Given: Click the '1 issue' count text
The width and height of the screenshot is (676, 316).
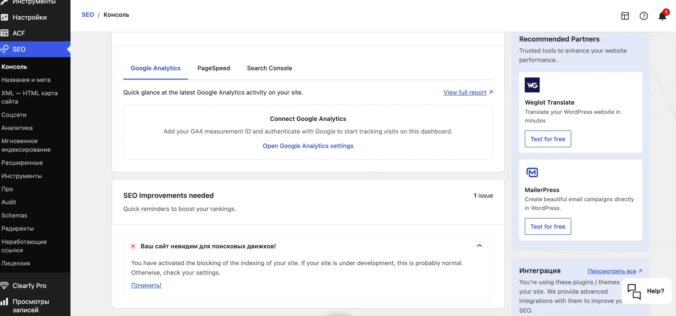Looking at the screenshot, I should pyautogui.click(x=483, y=195).
